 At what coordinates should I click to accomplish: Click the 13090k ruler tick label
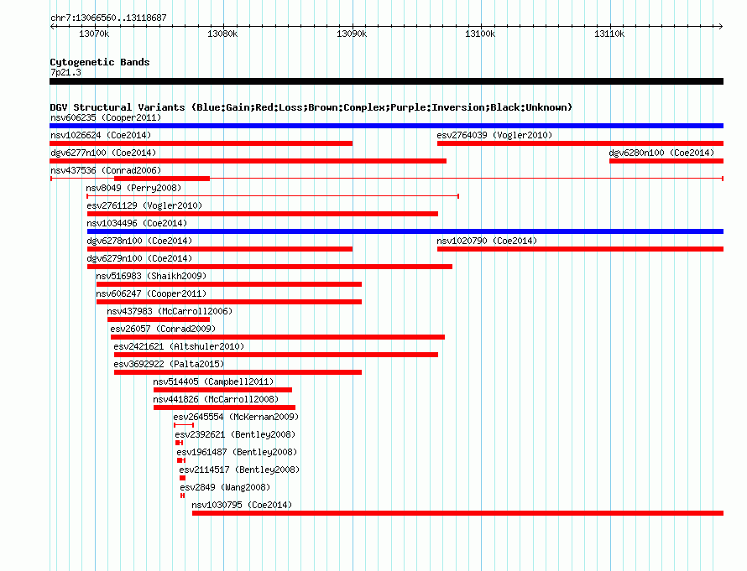pos(352,34)
